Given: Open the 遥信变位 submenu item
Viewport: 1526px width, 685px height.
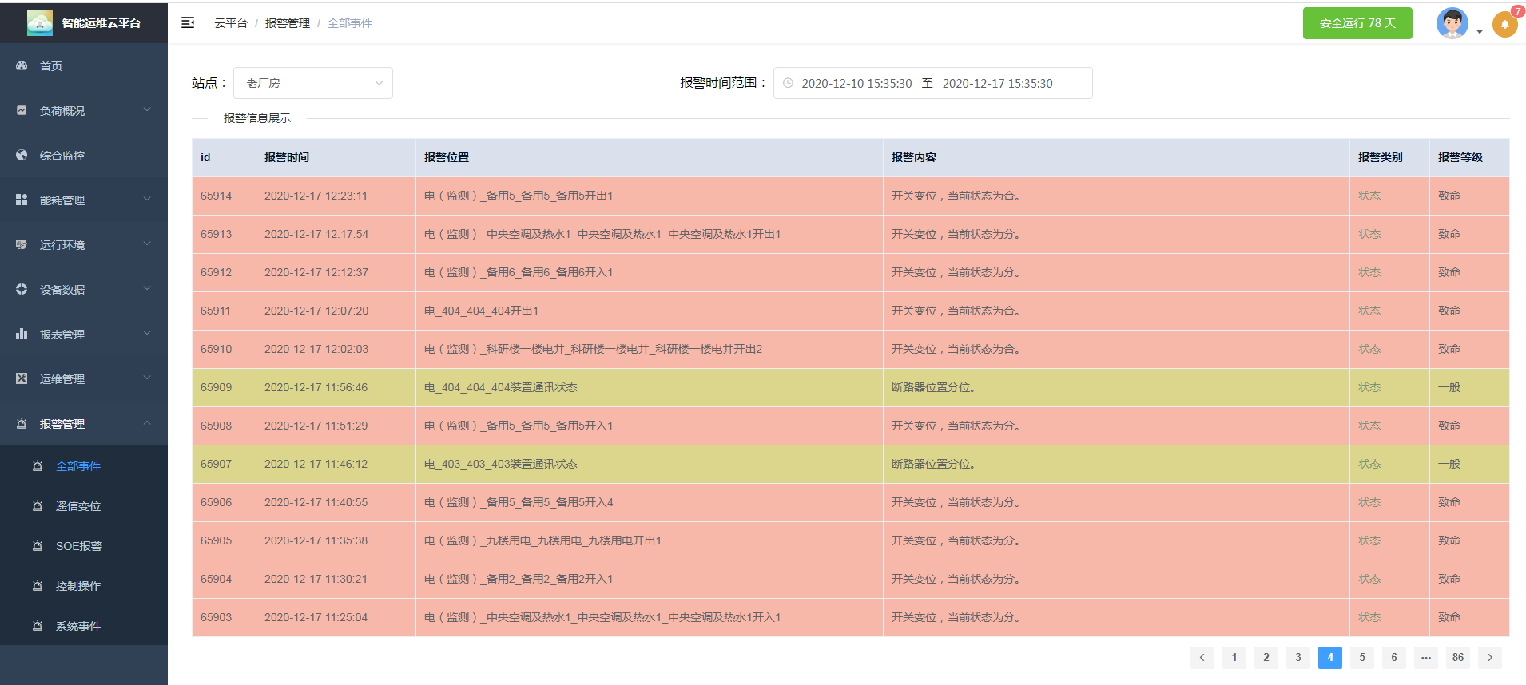Looking at the screenshot, I should (78, 506).
